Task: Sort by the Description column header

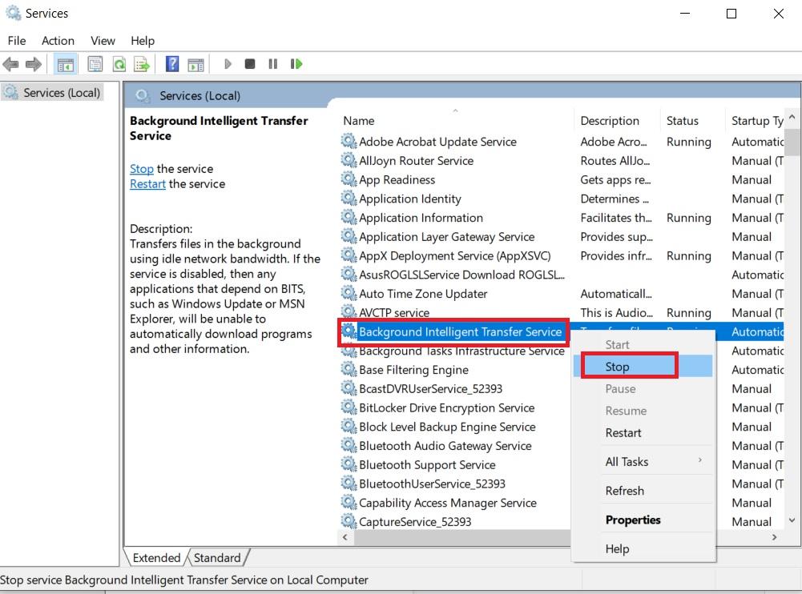Action: (617, 121)
